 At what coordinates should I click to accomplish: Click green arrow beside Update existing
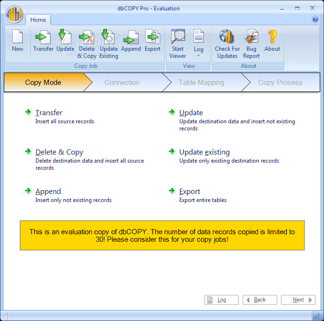pyautogui.click(x=172, y=151)
